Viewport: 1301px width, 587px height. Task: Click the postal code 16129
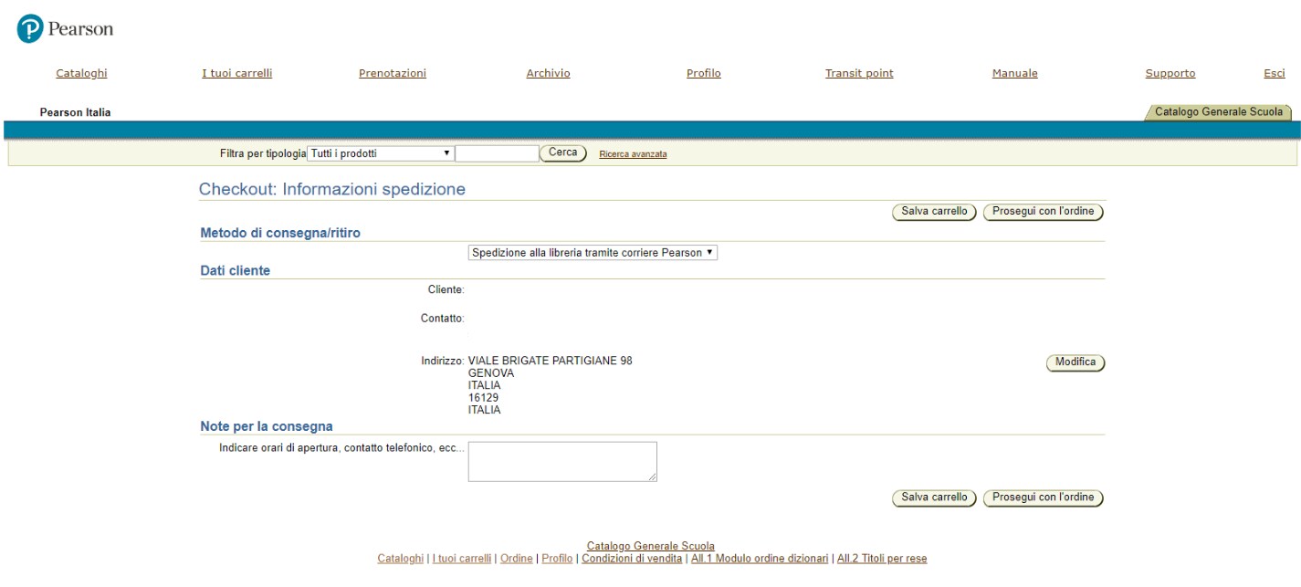(484, 398)
